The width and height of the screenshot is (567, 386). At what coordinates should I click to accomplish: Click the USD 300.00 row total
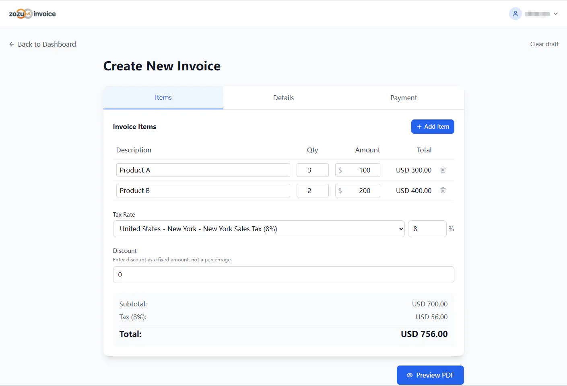tap(414, 170)
